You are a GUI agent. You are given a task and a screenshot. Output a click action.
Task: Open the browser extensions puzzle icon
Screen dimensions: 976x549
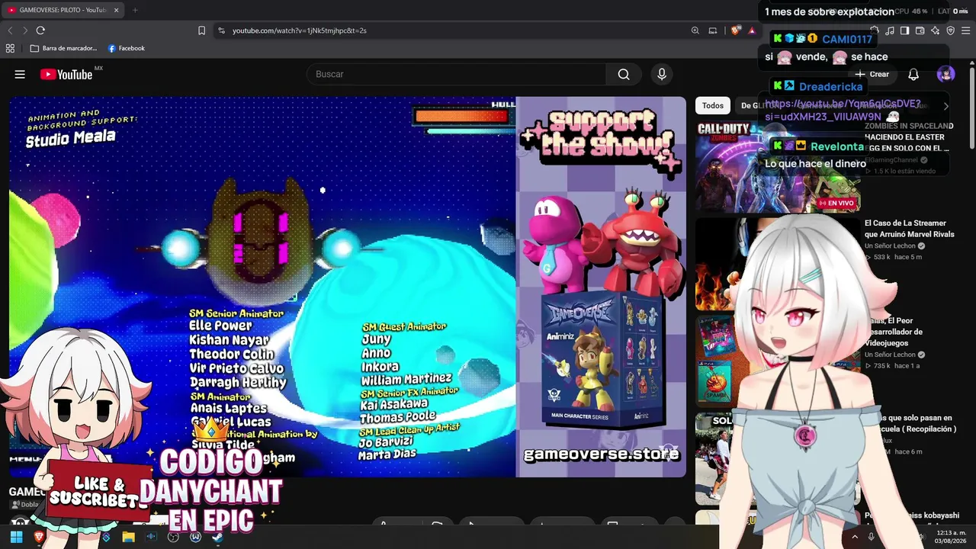(874, 30)
